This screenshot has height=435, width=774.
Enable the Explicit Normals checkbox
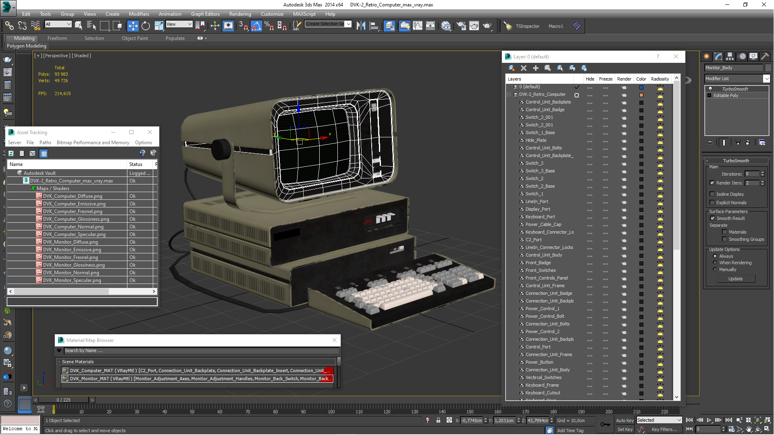(x=712, y=203)
